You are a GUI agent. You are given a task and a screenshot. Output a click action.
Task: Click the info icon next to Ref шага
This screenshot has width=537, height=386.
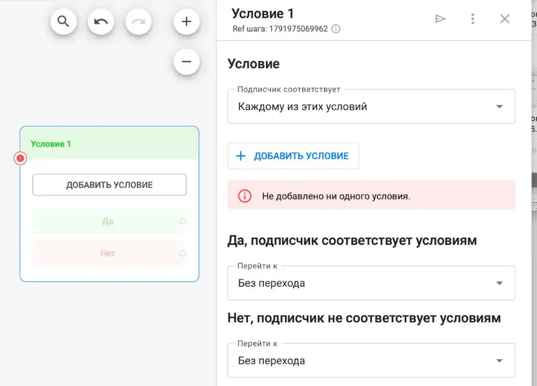[336, 29]
